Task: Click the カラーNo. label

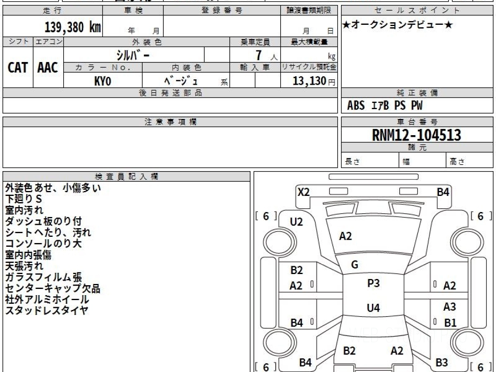Action: (103, 67)
